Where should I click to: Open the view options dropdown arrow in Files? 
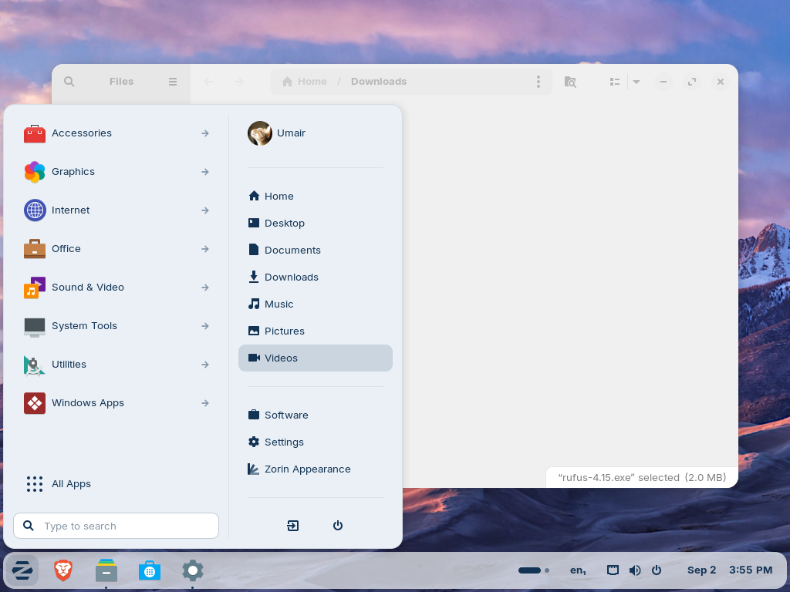click(x=636, y=82)
